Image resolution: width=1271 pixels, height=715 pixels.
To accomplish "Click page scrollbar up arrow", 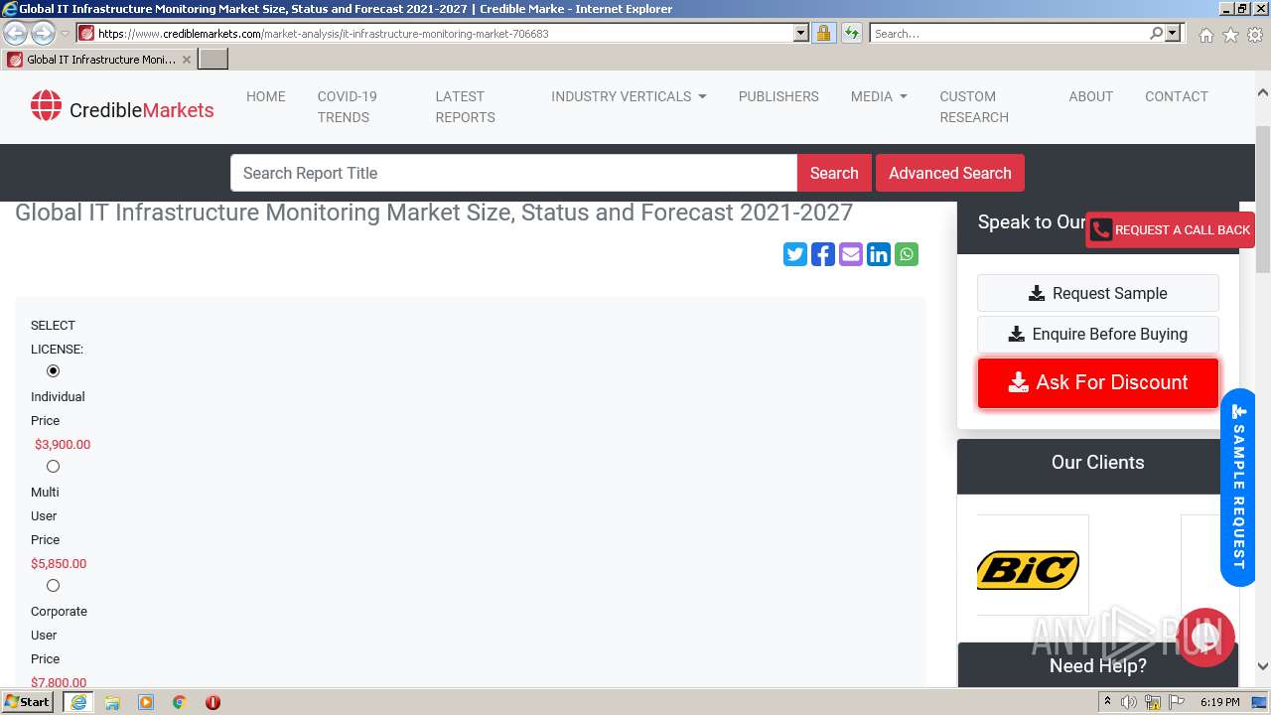I will coord(1263,92).
